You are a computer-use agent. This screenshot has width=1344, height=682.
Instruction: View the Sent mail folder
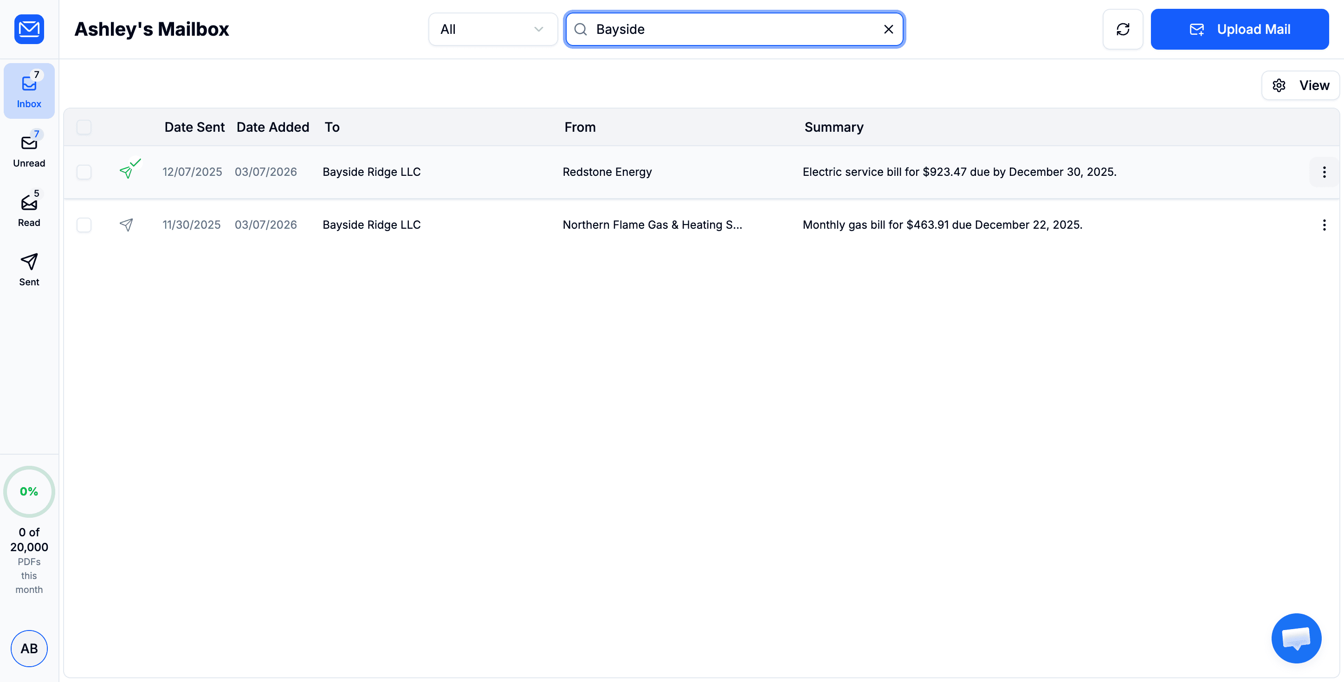coord(29,269)
